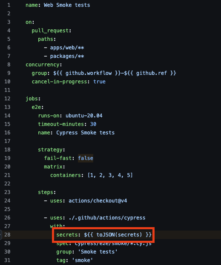221x265 pixels.
Task: Click the 'e2e:' job key
Action: click(x=37, y=107)
